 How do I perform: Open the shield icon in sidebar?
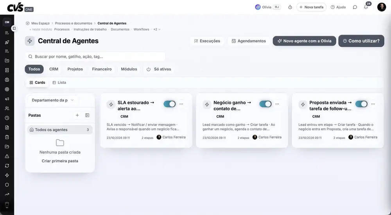[7, 185]
